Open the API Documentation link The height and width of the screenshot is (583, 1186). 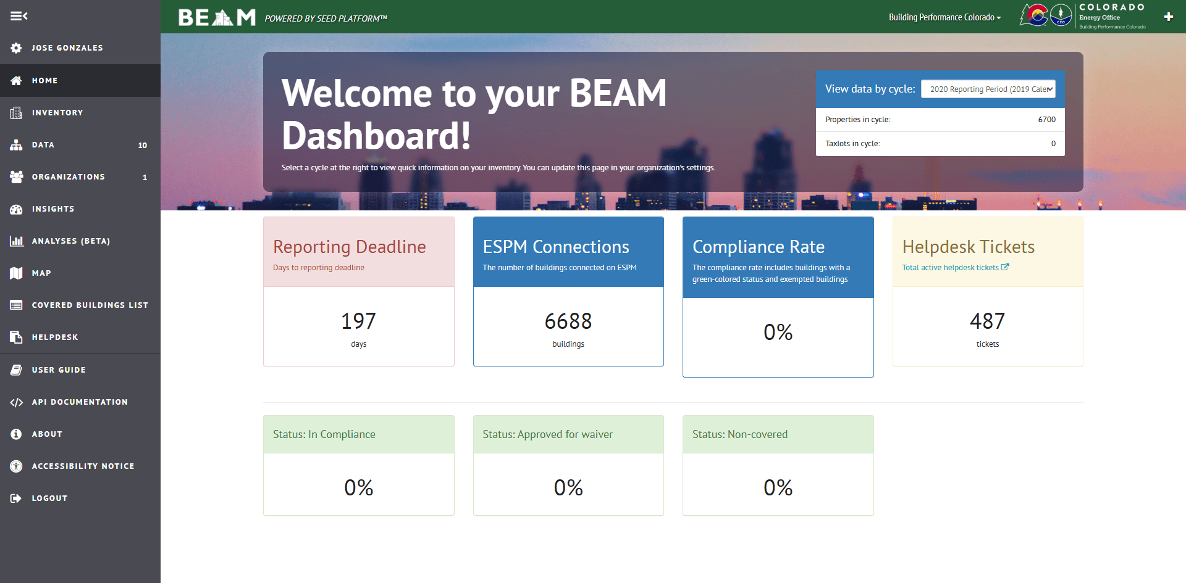coord(80,402)
